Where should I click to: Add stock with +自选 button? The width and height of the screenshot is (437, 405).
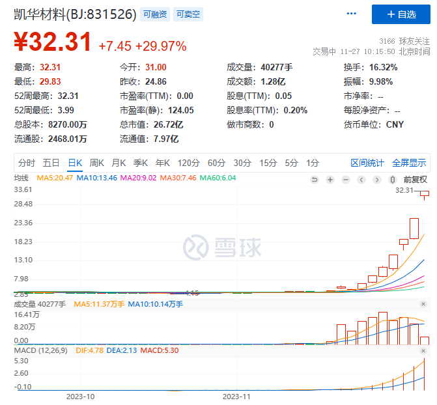[401, 14]
